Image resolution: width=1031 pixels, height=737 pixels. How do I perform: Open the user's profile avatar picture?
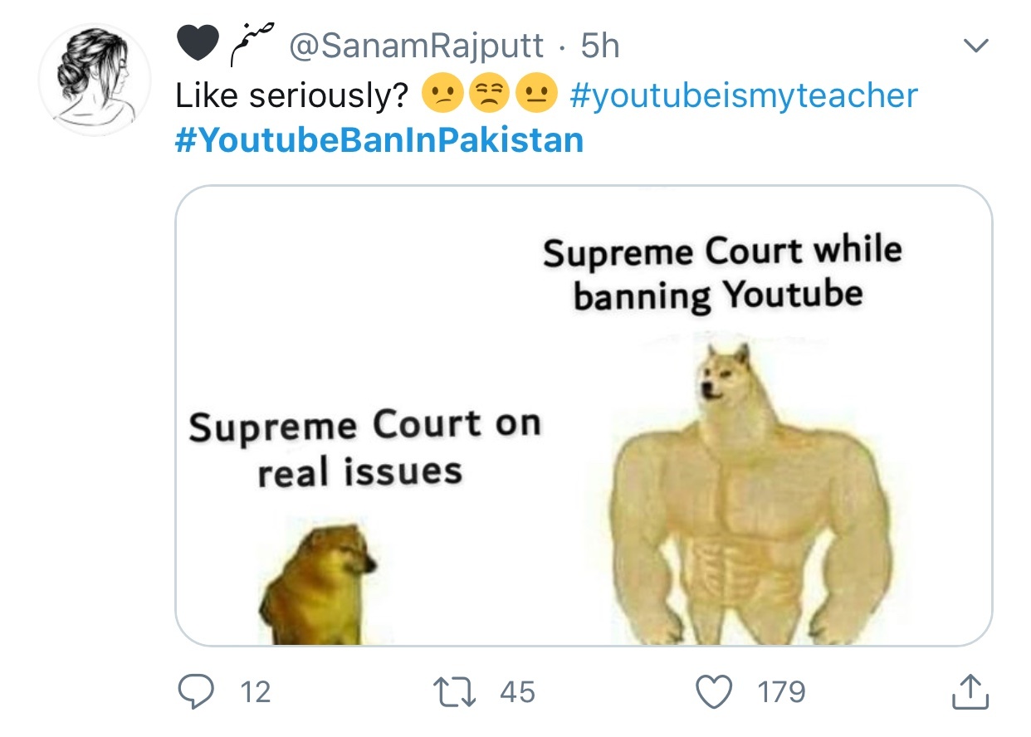95,79
